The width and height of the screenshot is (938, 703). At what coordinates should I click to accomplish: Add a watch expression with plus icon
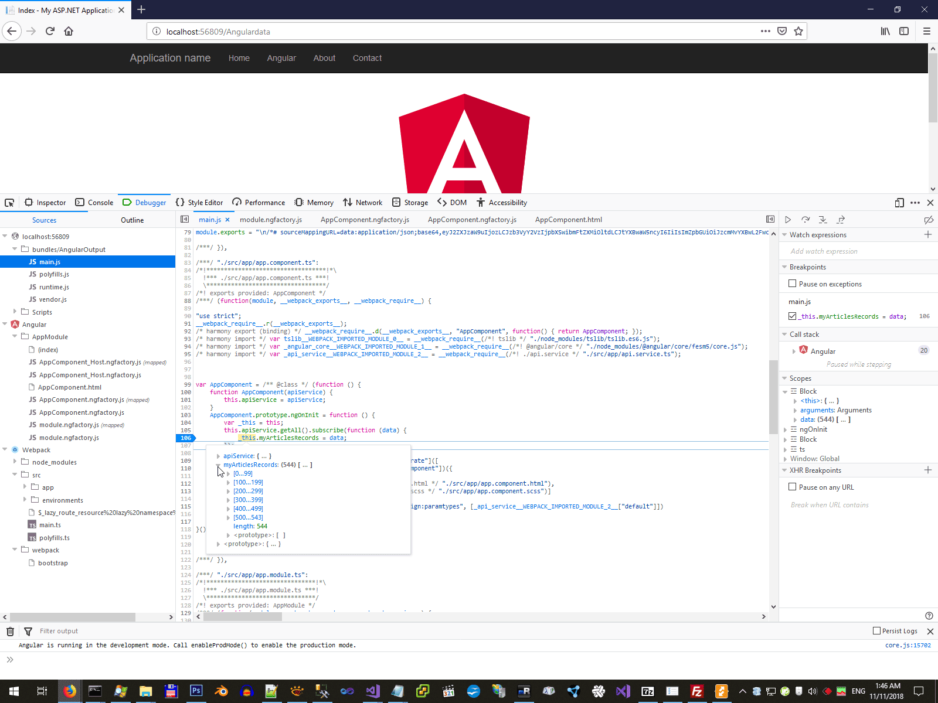pyautogui.click(x=928, y=234)
